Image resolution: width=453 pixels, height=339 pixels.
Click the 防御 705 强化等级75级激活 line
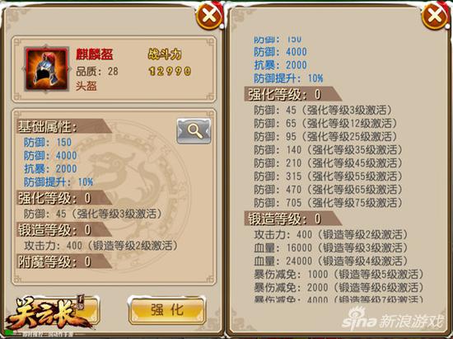tap(328, 203)
